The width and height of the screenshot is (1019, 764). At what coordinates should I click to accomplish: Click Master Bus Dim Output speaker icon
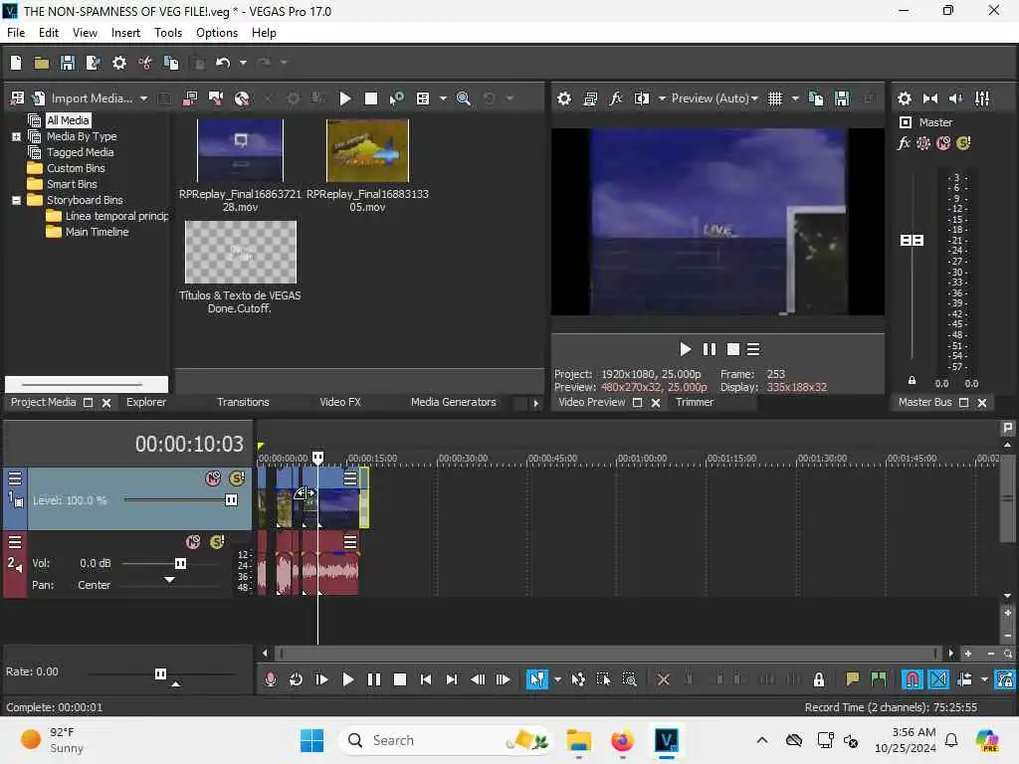tap(956, 98)
